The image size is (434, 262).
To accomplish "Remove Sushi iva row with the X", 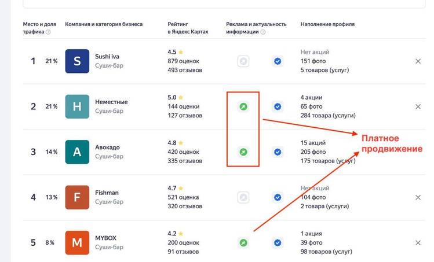I will coord(418,61).
